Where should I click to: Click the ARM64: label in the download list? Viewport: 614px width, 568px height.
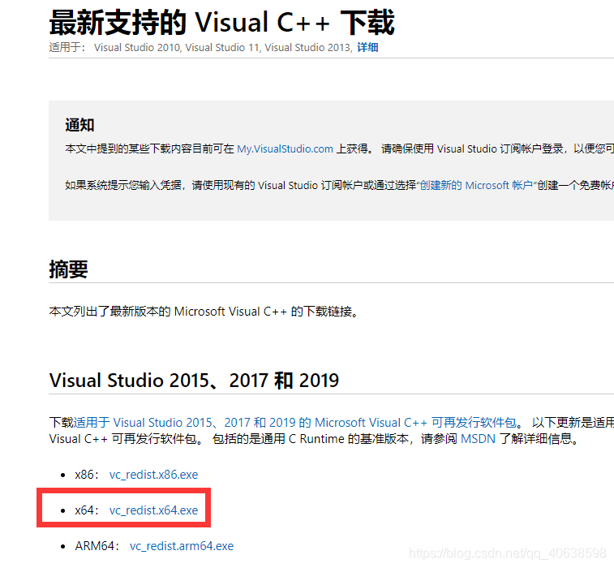(x=97, y=545)
